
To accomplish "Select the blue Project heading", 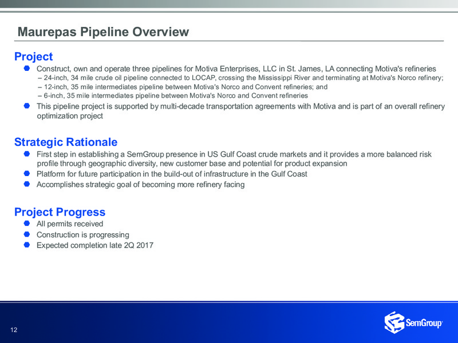I will tap(34, 57).
